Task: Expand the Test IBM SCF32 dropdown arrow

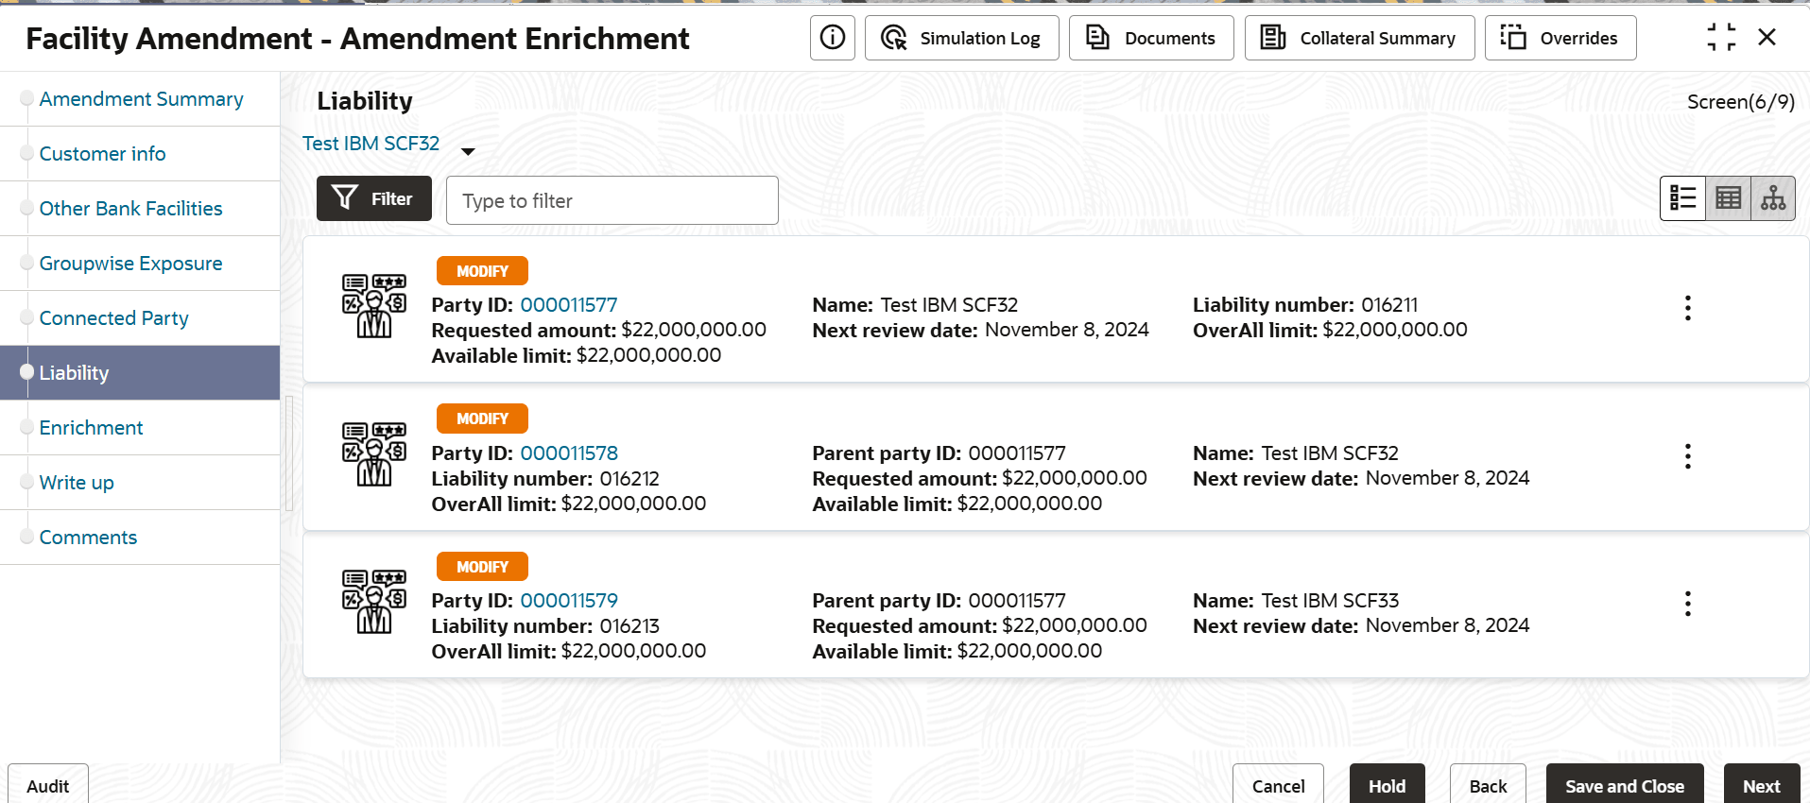Action: pyautogui.click(x=468, y=151)
